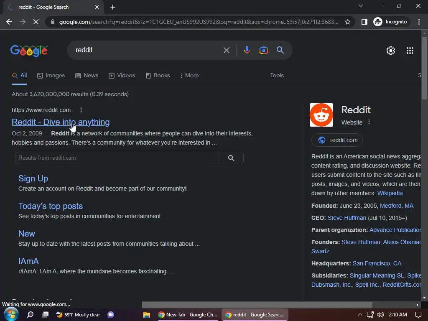
Task: Click the reddit.com site search button
Action: [231, 158]
